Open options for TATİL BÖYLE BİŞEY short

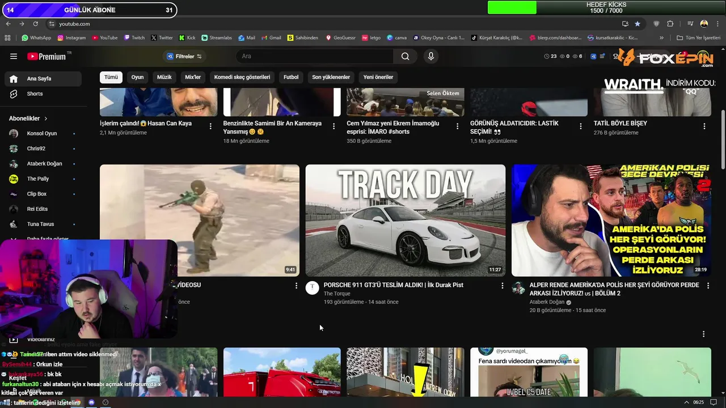point(704,126)
